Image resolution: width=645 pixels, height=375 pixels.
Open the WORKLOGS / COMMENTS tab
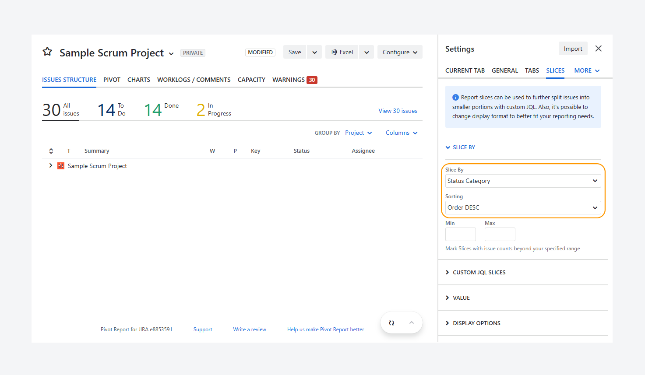coord(194,80)
